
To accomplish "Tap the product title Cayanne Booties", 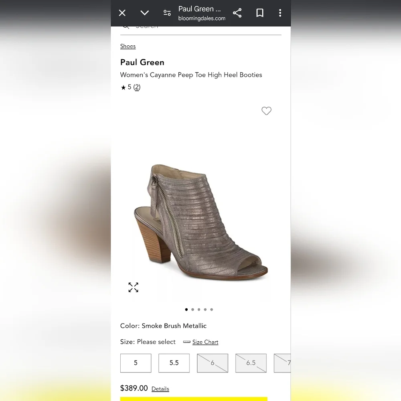I will (191, 75).
